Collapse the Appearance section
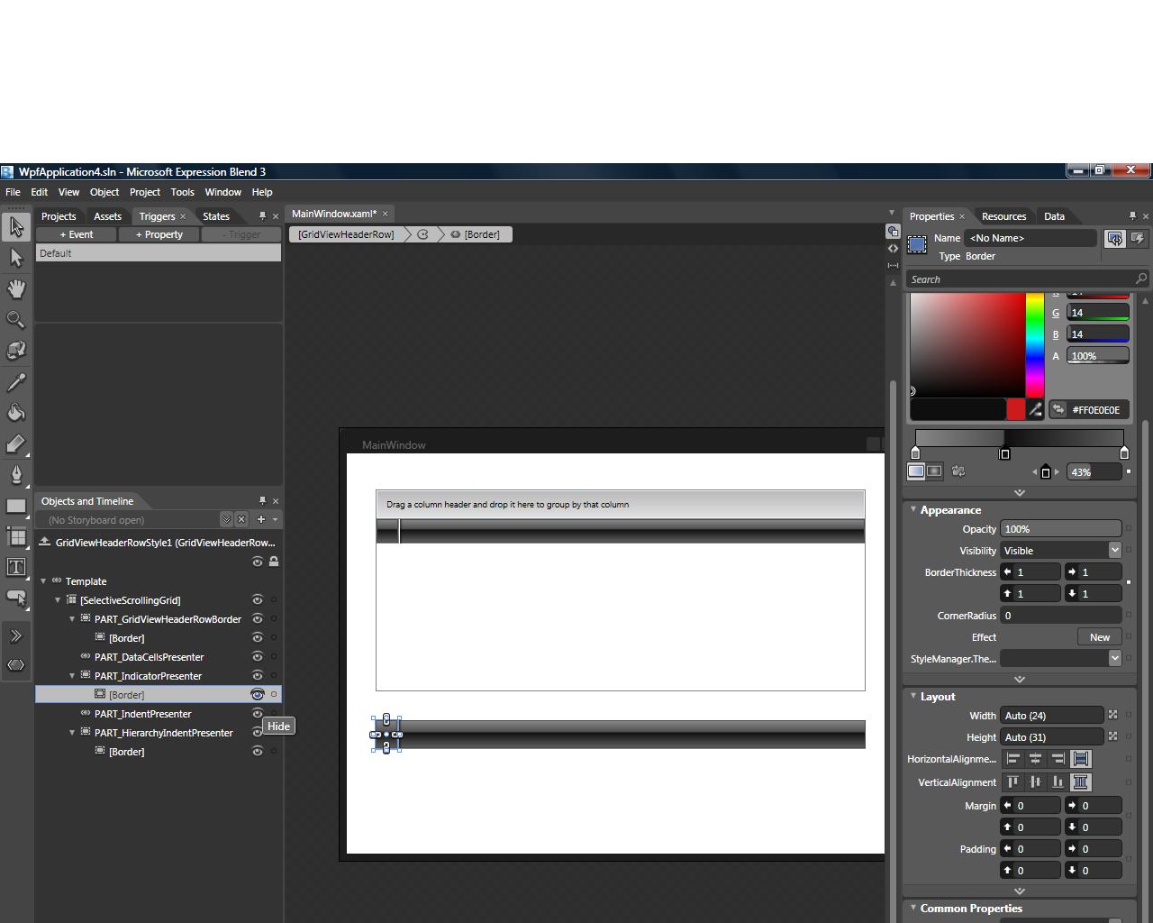The image size is (1153, 923). 913,509
